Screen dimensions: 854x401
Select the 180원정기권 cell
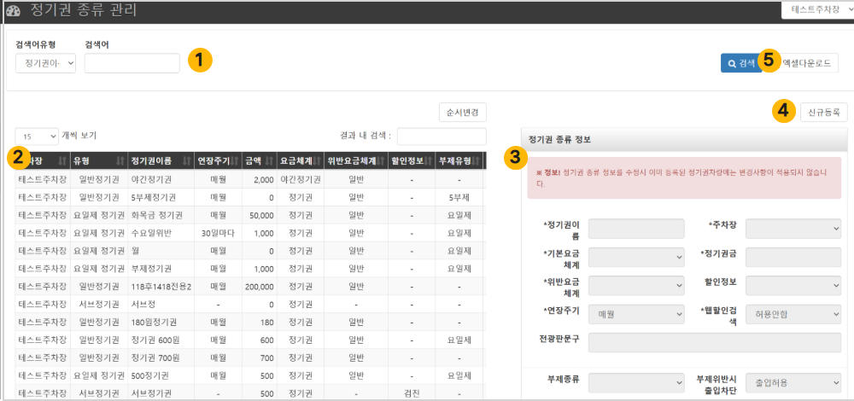161,323
